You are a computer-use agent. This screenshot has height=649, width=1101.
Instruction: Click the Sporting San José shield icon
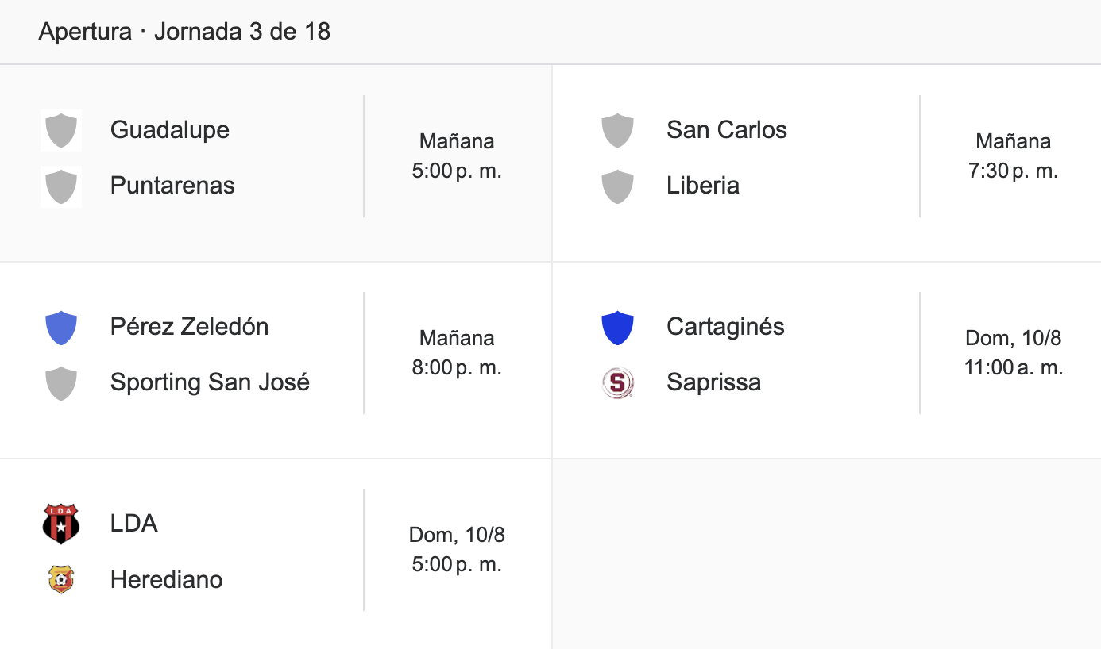pyautogui.click(x=61, y=383)
